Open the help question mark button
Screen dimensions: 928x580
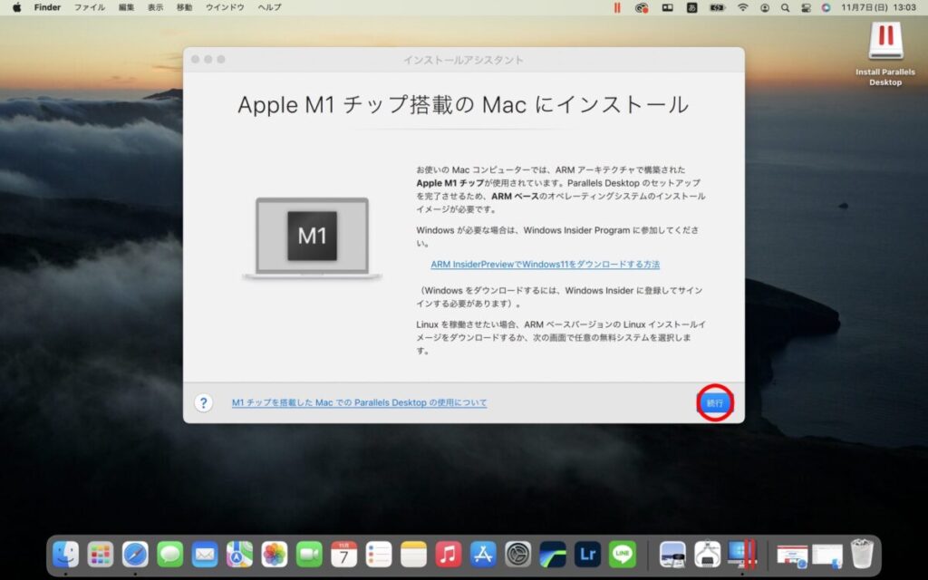click(x=203, y=403)
